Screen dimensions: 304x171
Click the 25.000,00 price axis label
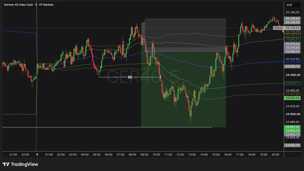coord(293,75)
